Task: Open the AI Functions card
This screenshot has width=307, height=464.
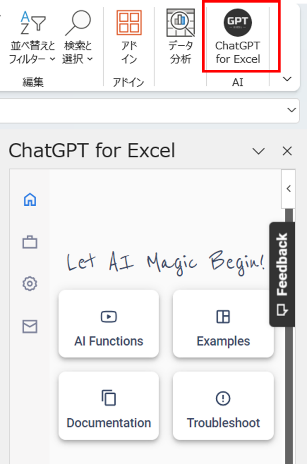Action: (x=109, y=324)
